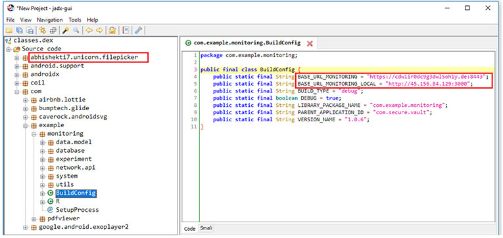503x238 pixels.
Task: Open preferences wrench icon
Action: [138, 30]
